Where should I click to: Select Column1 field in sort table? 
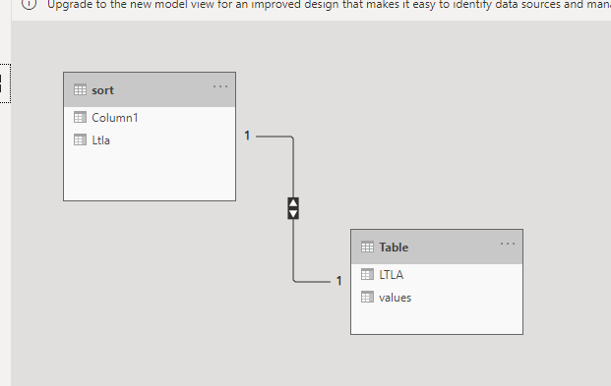click(x=150, y=118)
